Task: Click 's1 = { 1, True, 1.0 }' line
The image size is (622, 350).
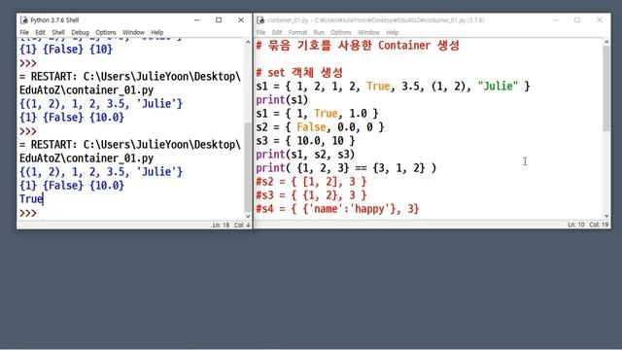Action: (x=317, y=114)
